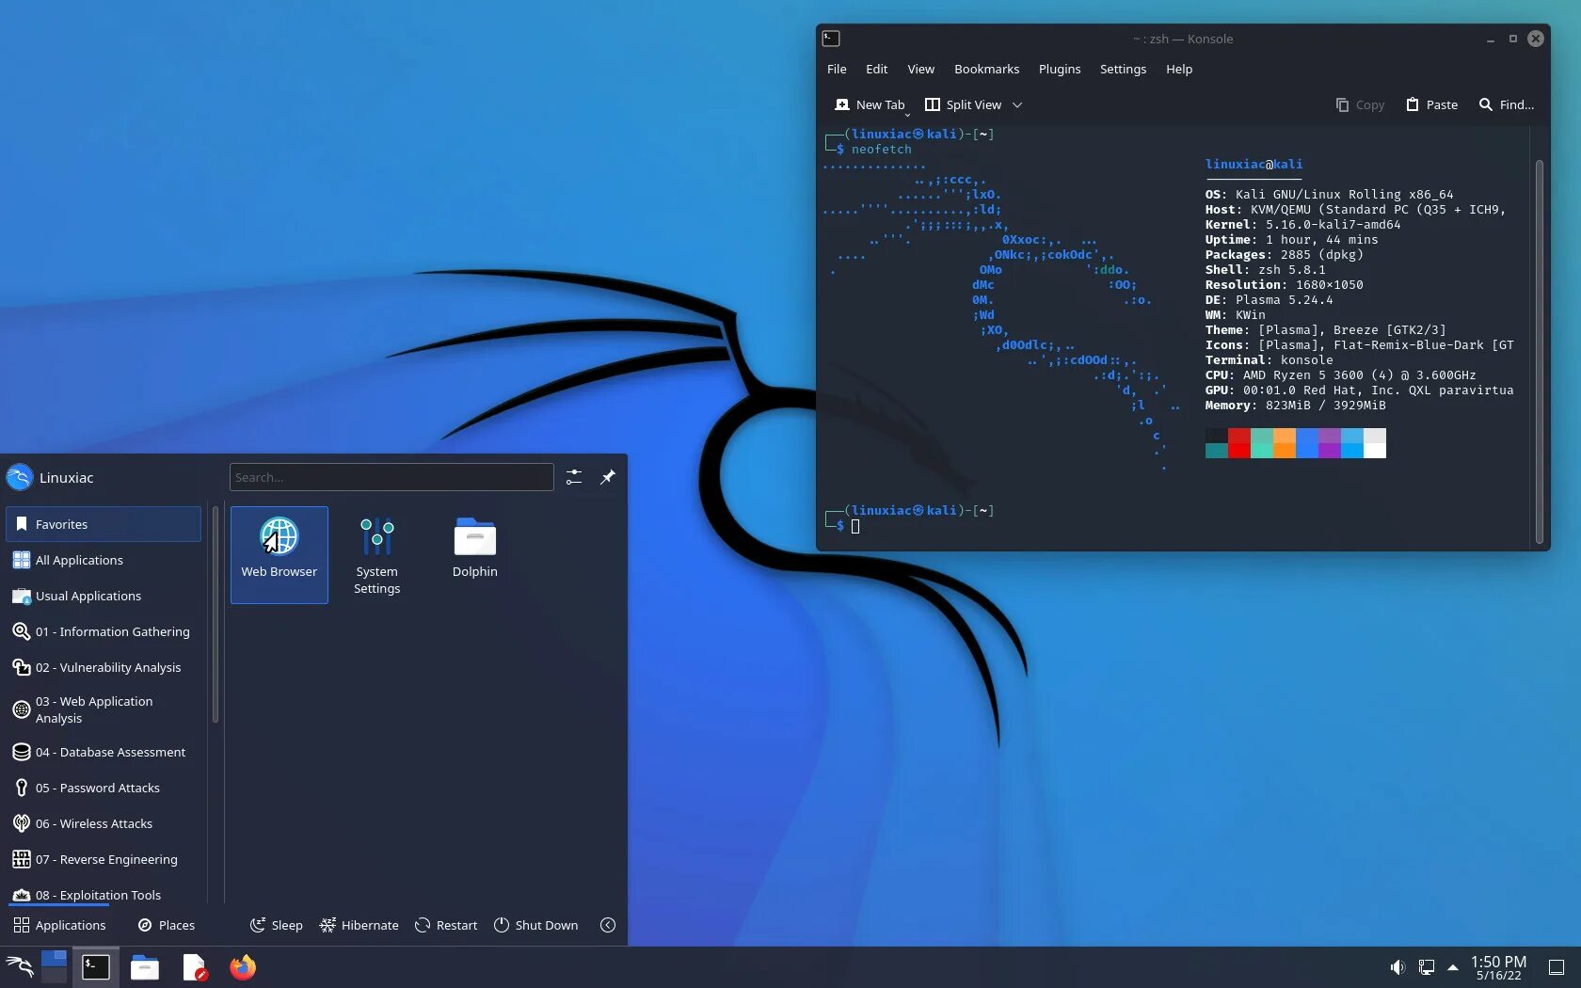The image size is (1581, 988).
Task: Click the Linuxiac username label in launcher
Action: (x=67, y=477)
